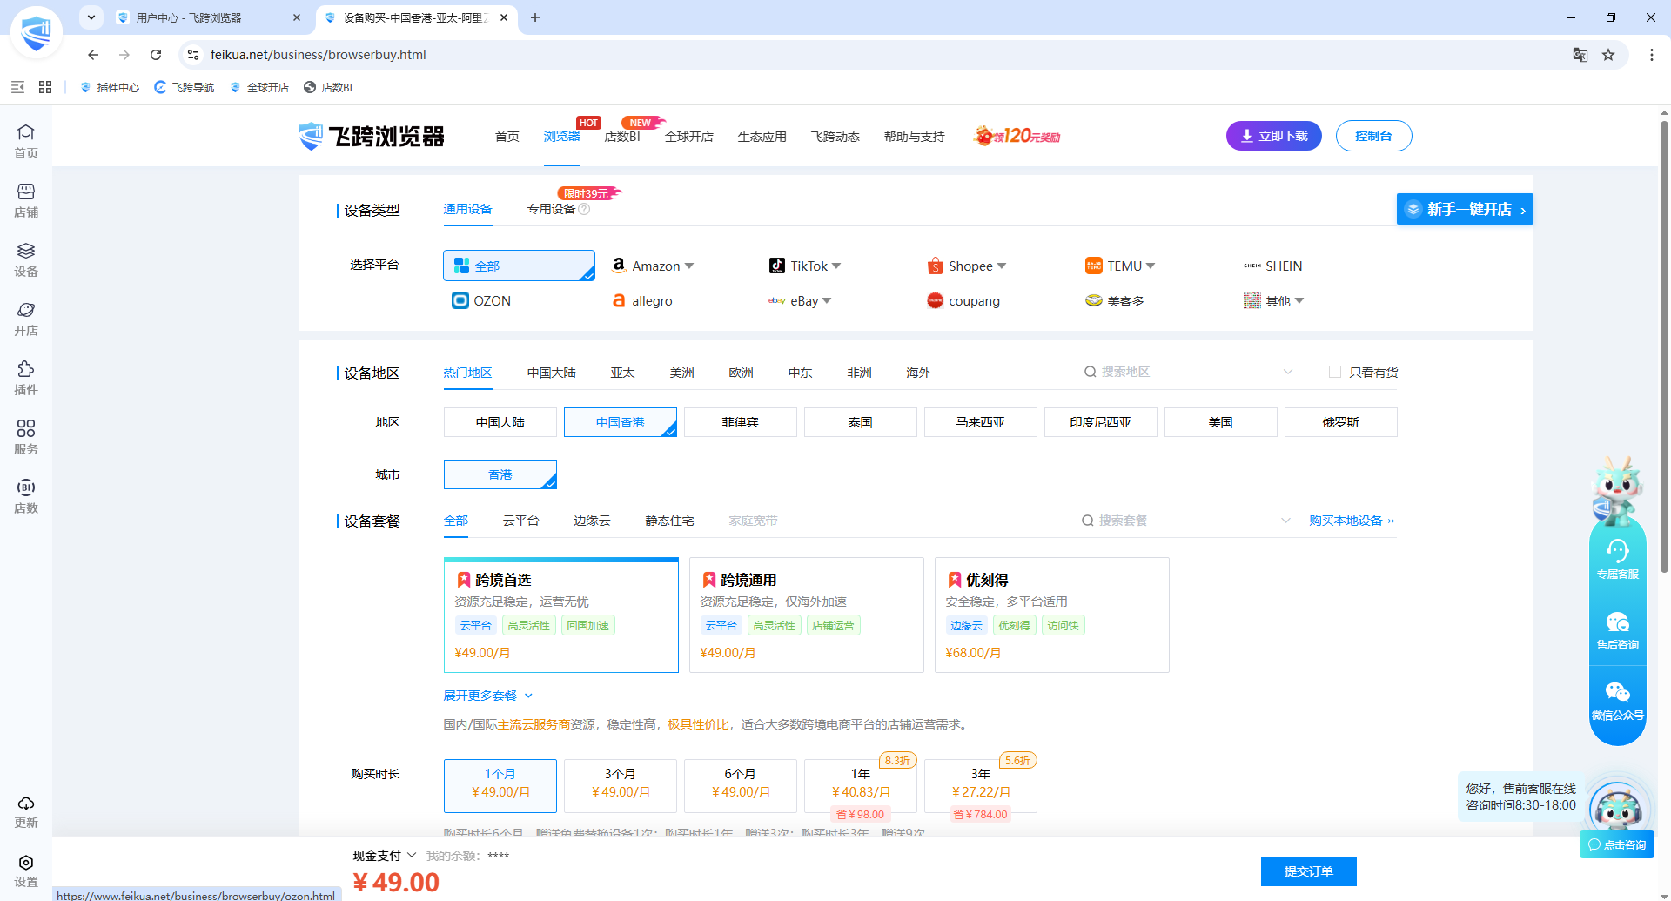Open the 控制台 console button
The image size is (1671, 901).
[x=1373, y=136]
